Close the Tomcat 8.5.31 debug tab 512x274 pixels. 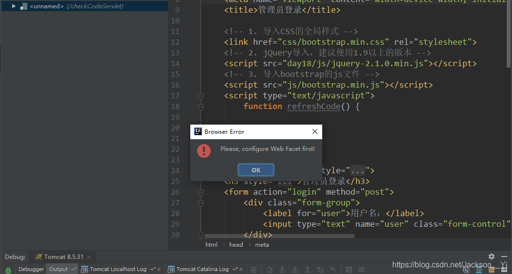click(89, 257)
